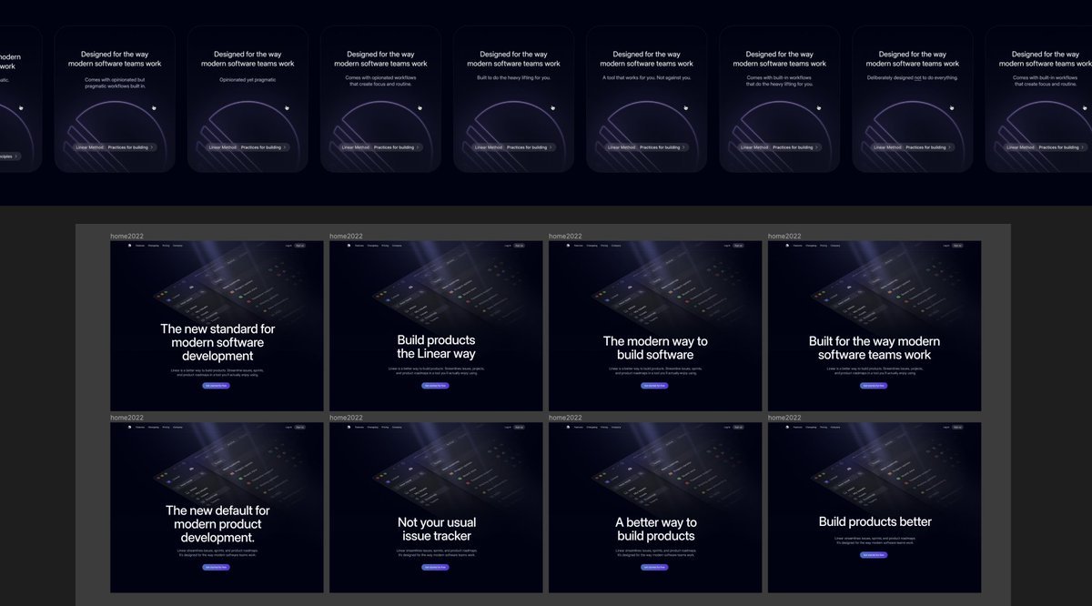Click chevron in 'pragmatic workflows built in' card pill
The width and height of the screenshot is (1092, 606).
[x=152, y=146]
